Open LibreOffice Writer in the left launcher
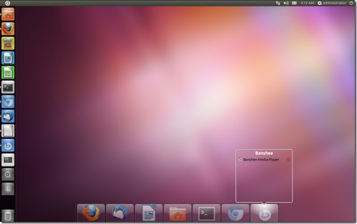This screenshot has height=224, width=357. [8, 58]
